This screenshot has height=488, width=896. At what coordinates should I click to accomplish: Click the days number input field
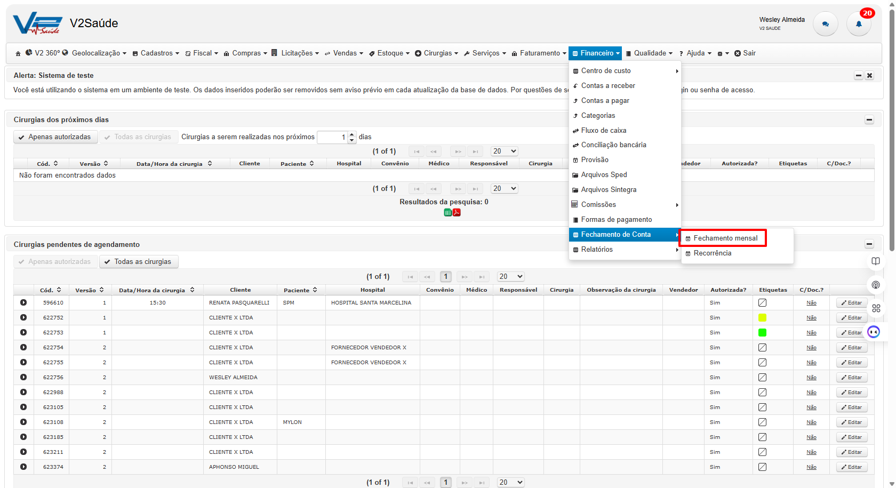(x=333, y=137)
